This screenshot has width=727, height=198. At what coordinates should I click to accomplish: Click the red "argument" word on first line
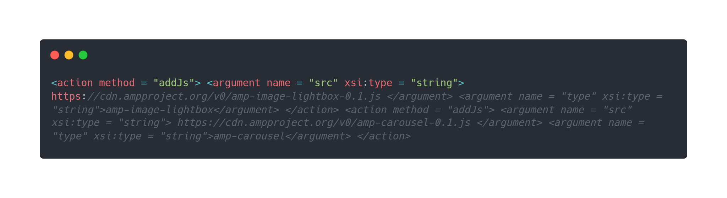click(236, 83)
